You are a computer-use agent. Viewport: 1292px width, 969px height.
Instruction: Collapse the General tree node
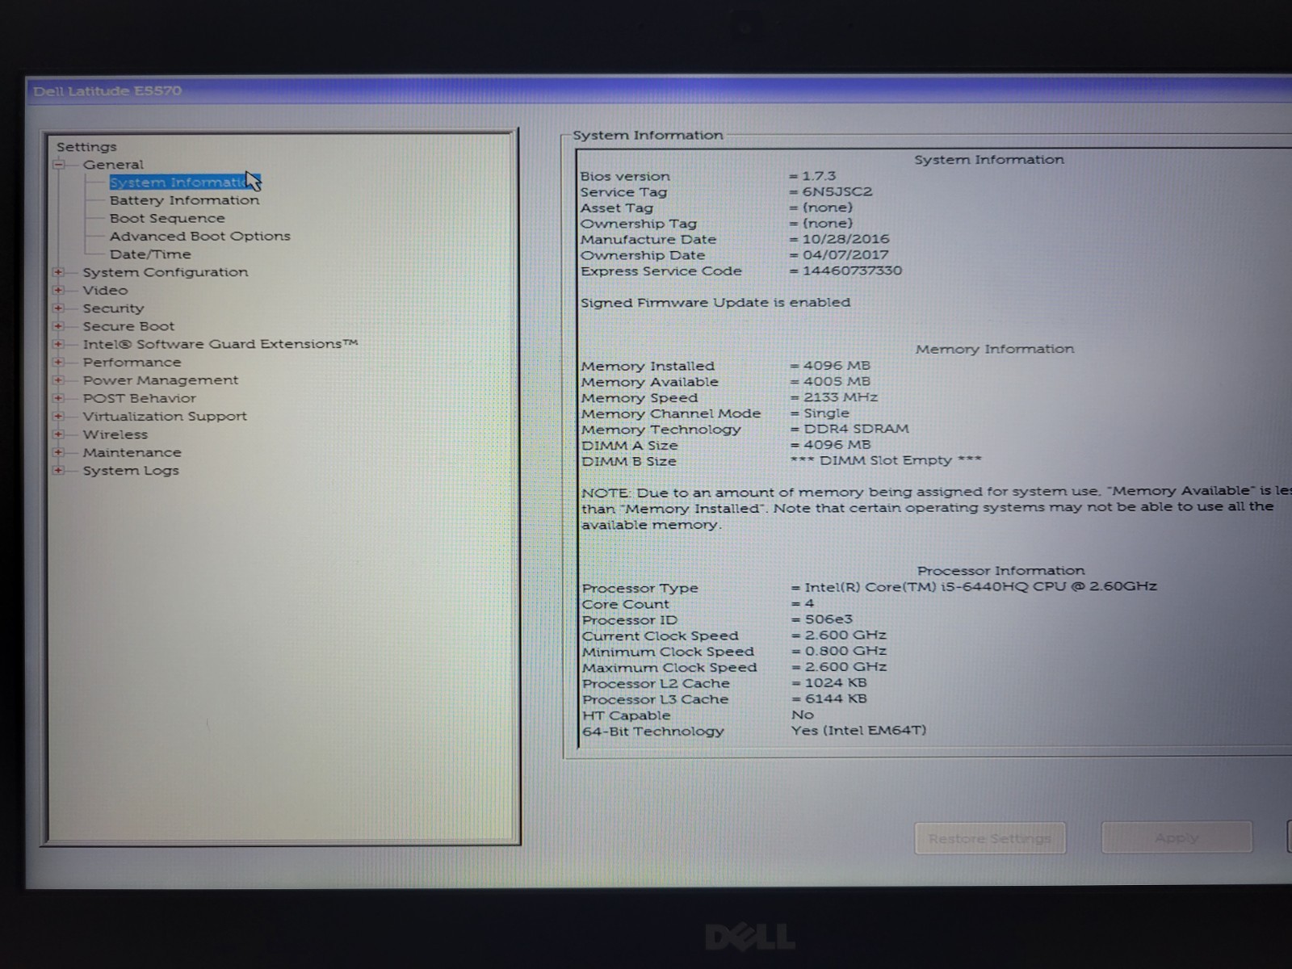pyautogui.click(x=59, y=165)
